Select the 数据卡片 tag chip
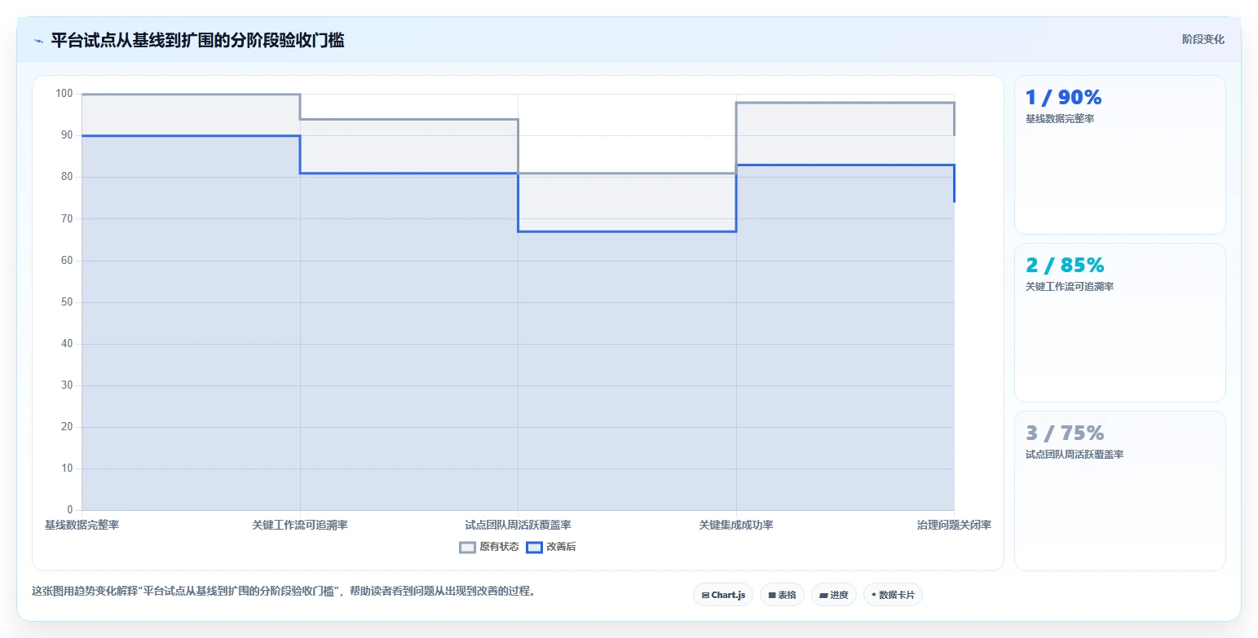The height and width of the screenshot is (638, 1258). click(893, 595)
